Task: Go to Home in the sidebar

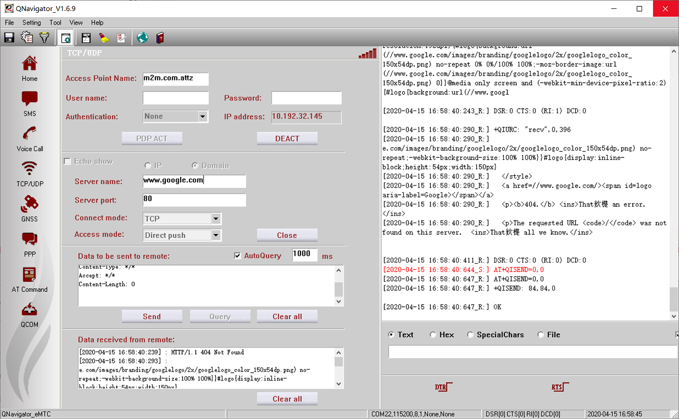Action: coord(30,68)
